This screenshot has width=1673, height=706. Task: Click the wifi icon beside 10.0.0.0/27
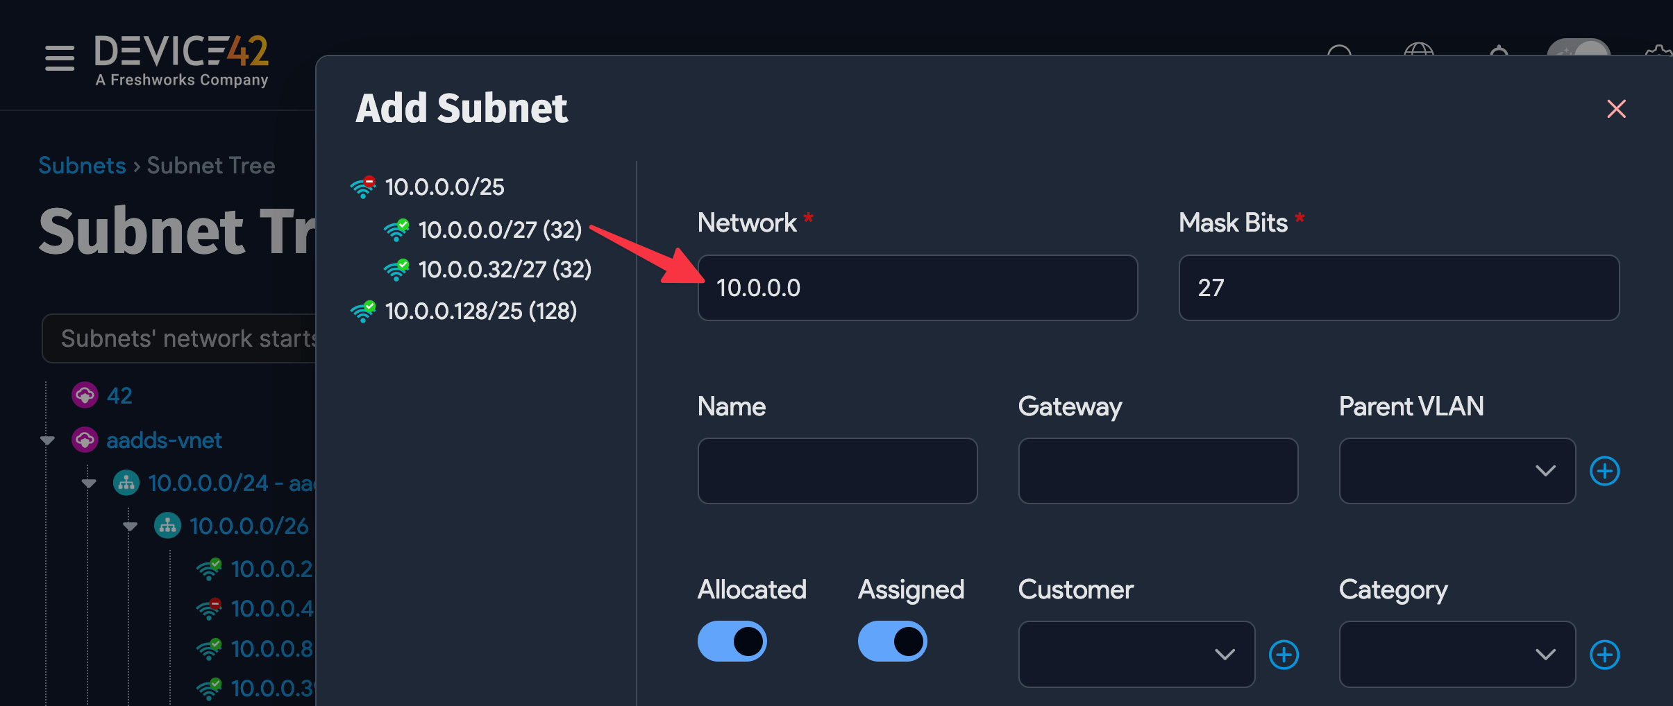(396, 230)
